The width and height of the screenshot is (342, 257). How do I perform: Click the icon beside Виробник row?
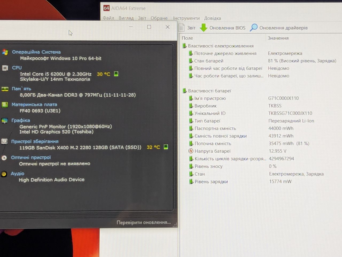[x=191, y=106]
